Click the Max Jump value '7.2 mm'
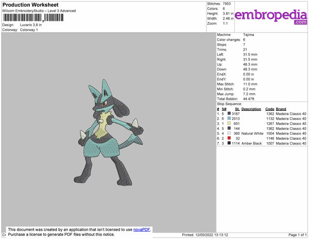Viewport: 309px width, 239px height. tap(249, 94)
